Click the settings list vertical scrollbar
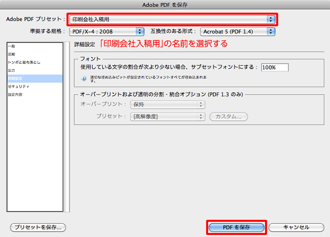Screen dimensions: 330x237 [67, 127]
